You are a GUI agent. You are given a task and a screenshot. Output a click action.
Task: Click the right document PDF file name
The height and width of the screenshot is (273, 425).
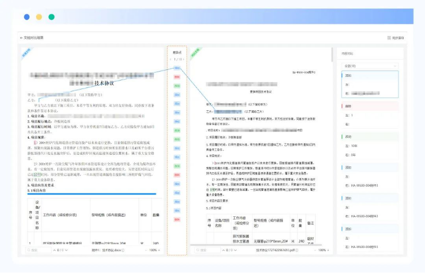(274, 250)
